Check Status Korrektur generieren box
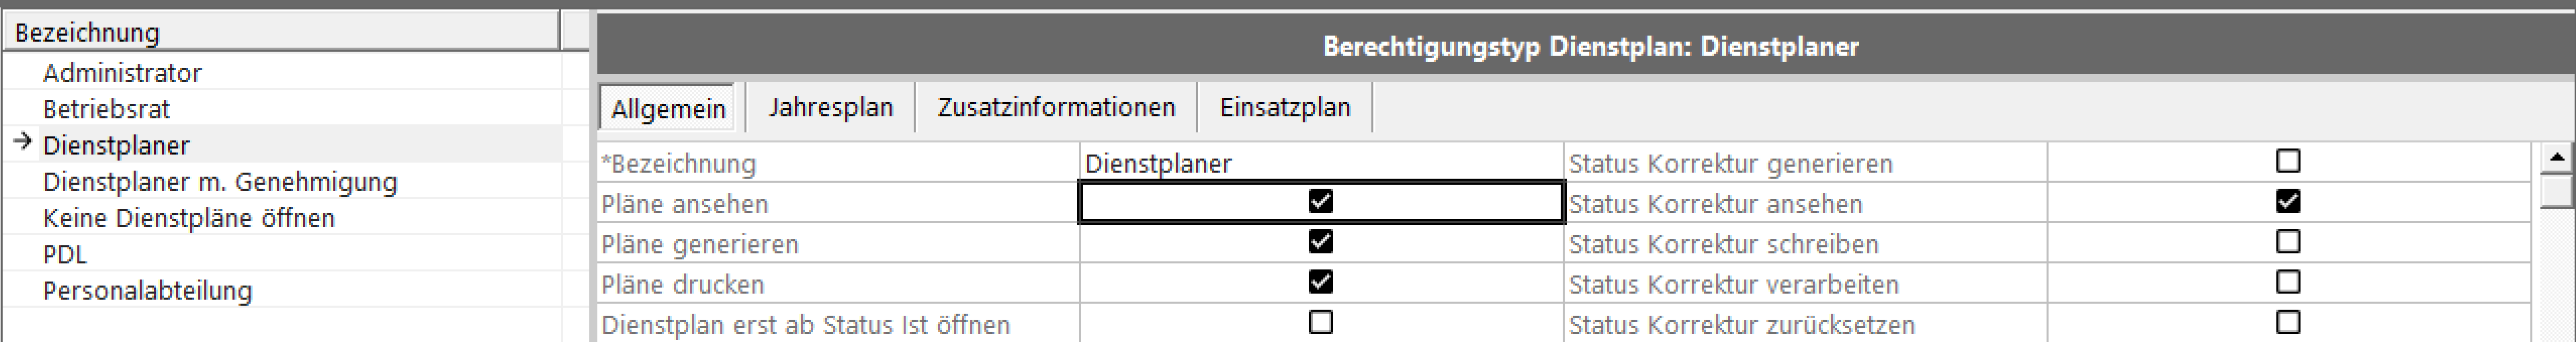 (2287, 161)
